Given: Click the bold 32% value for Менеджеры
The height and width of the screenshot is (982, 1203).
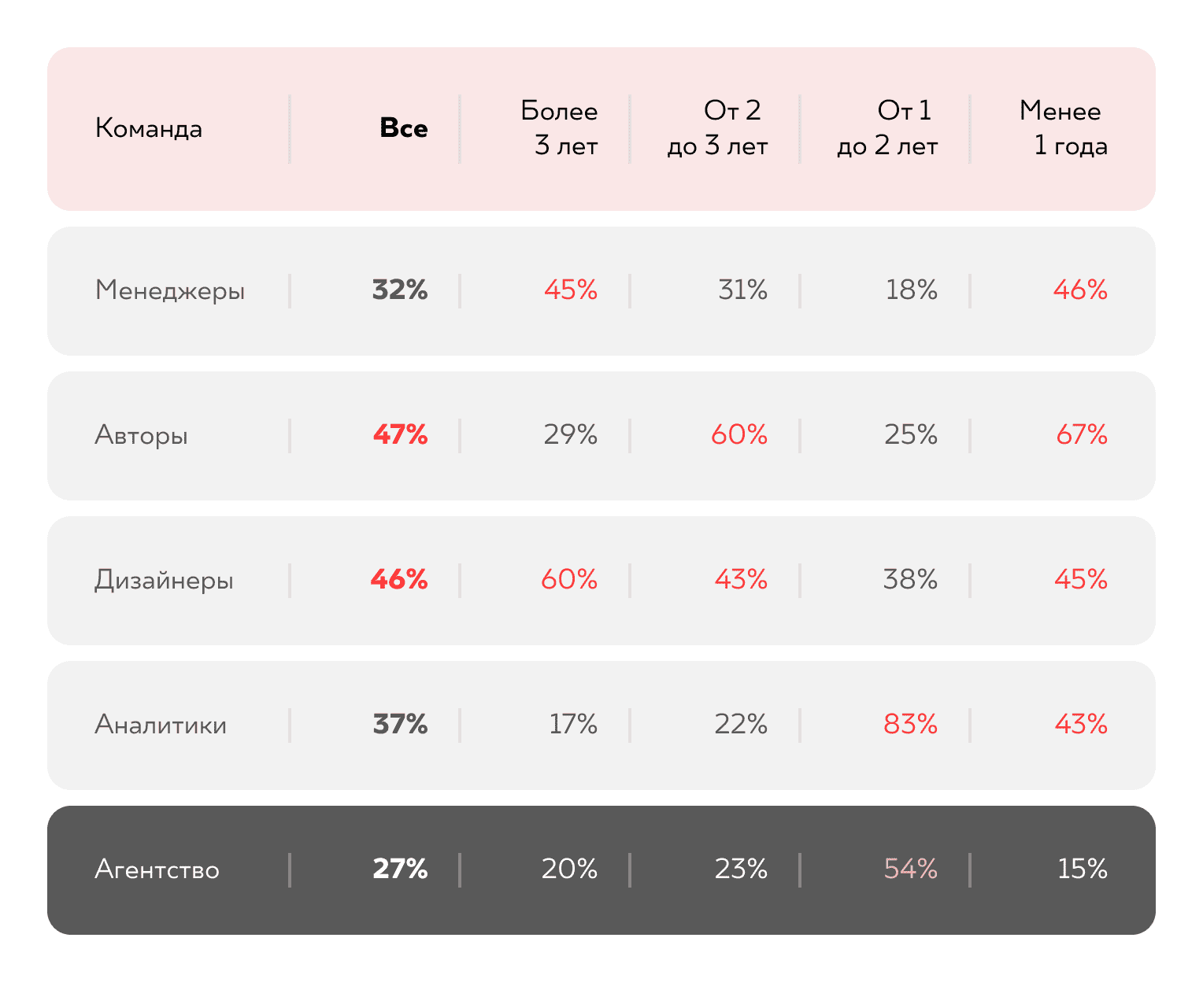Looking at the screenshot, I should tap(400, 290).
